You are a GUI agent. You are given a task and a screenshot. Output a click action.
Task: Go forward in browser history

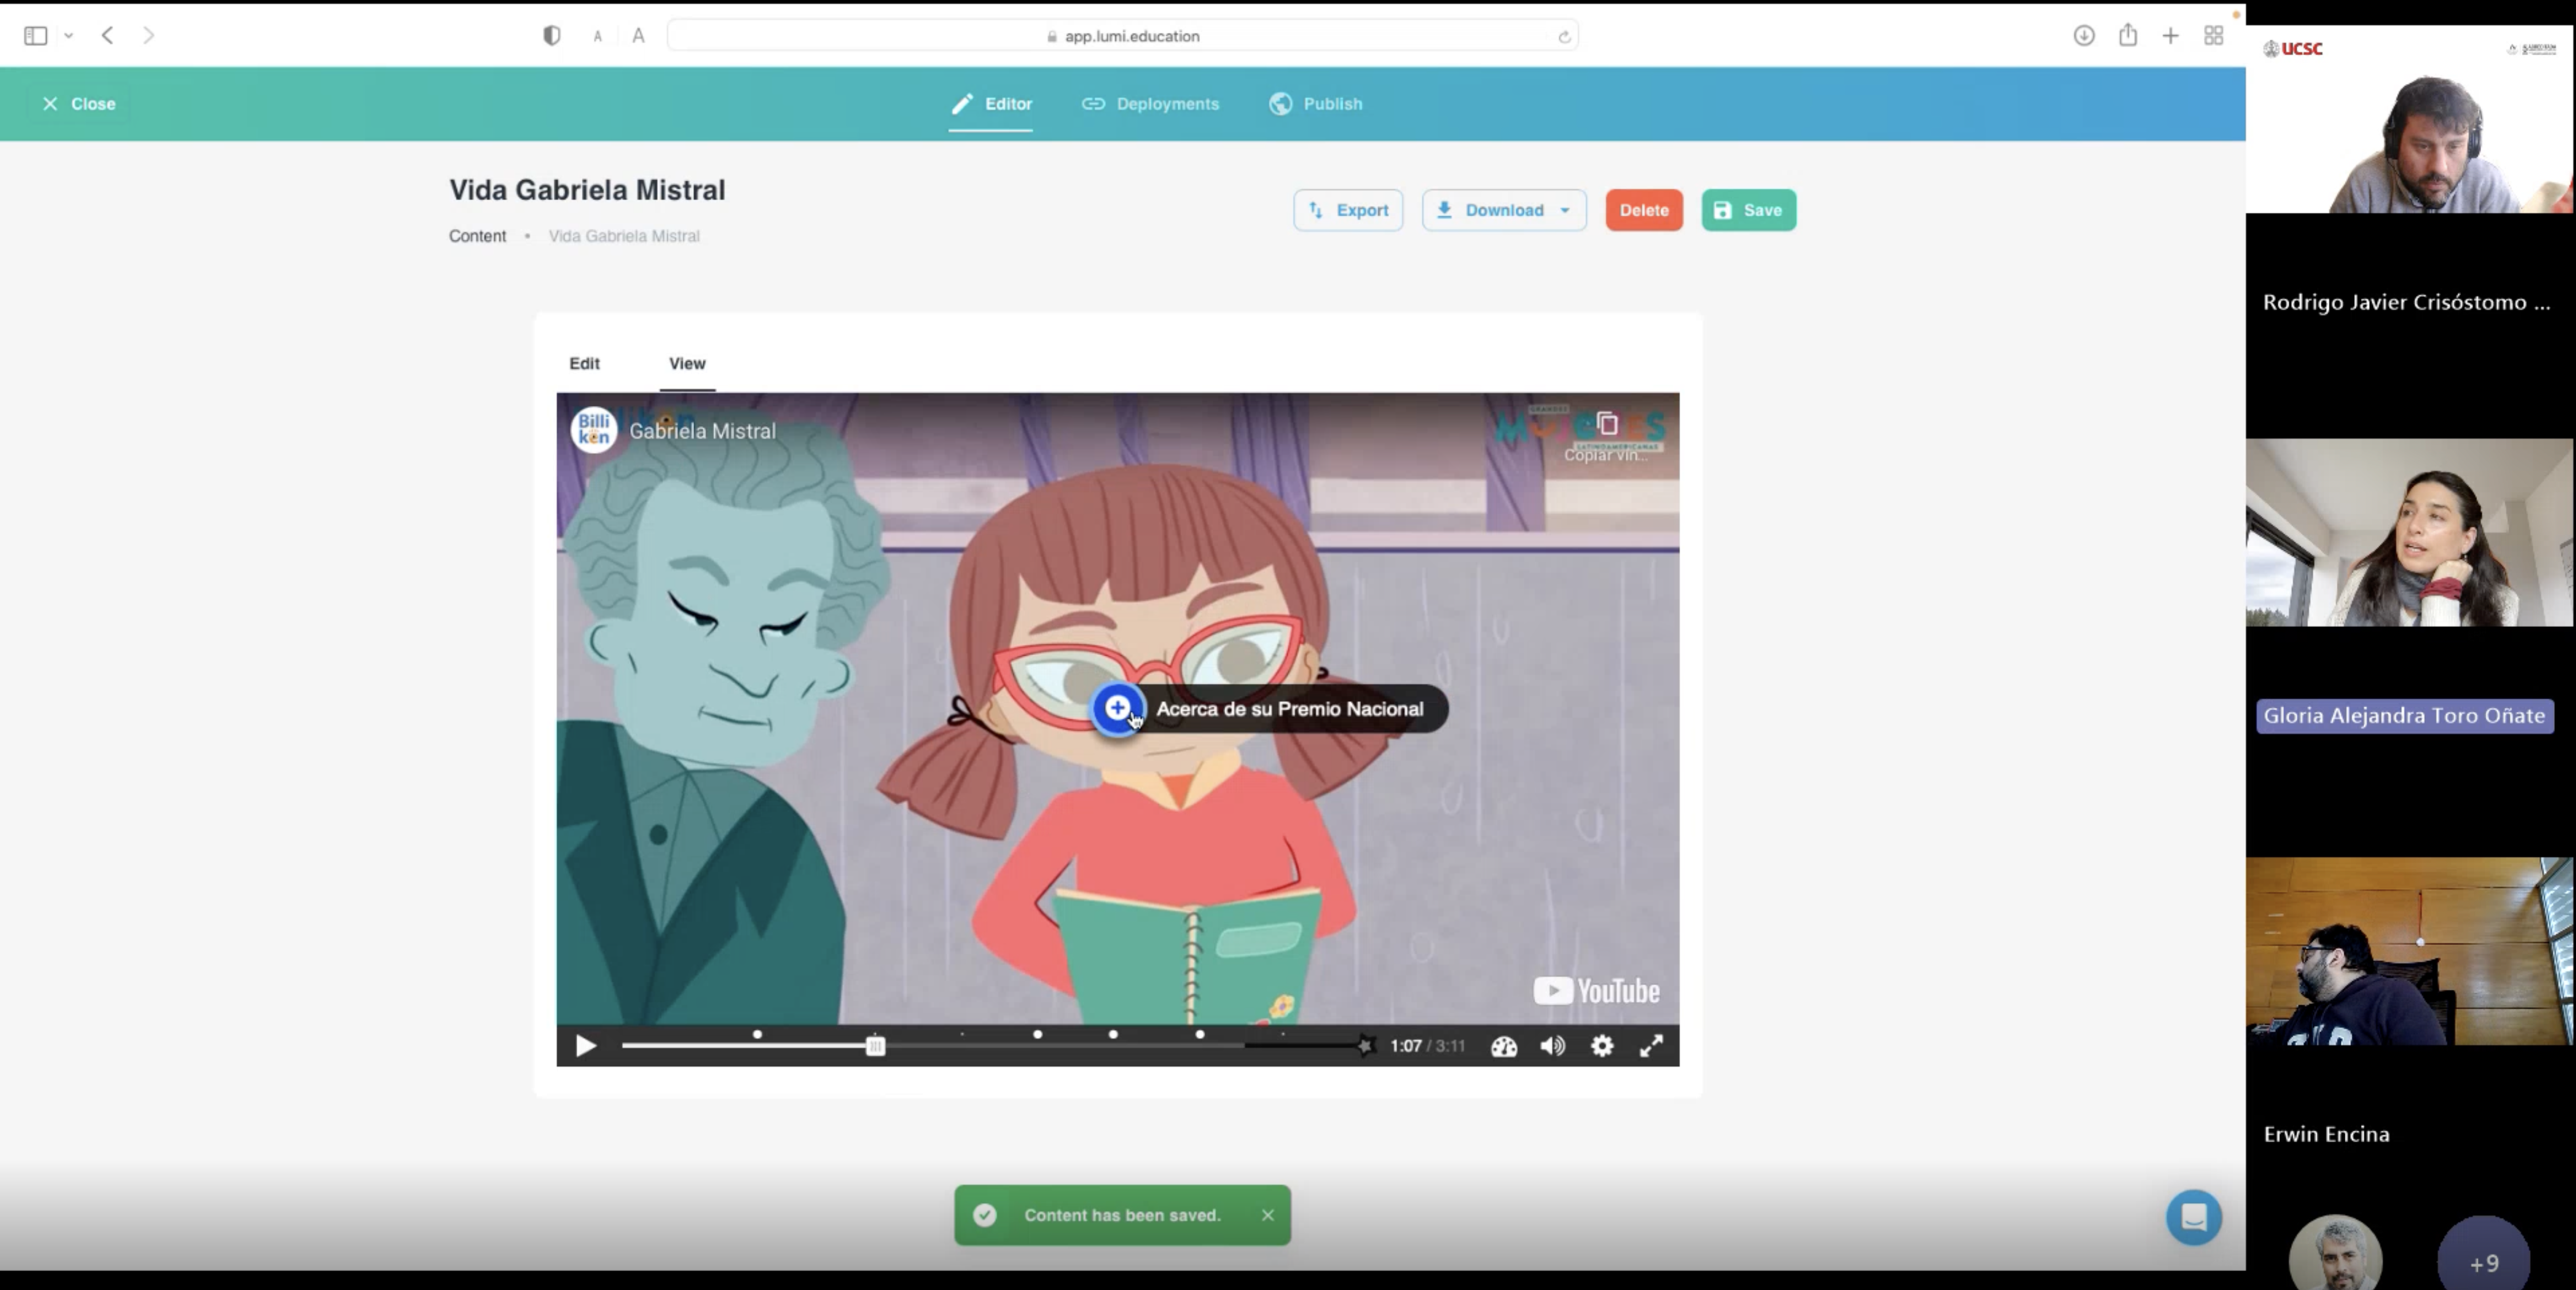(x=148, y=36)
